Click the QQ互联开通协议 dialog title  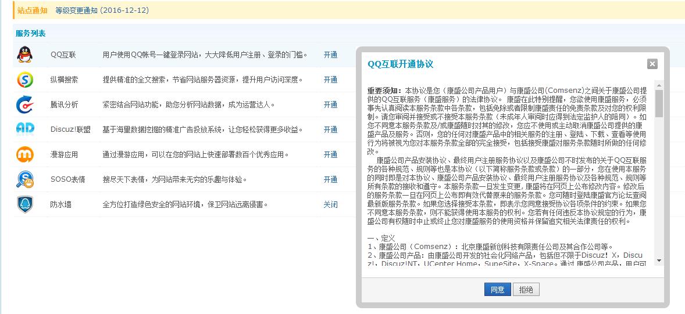400,64
